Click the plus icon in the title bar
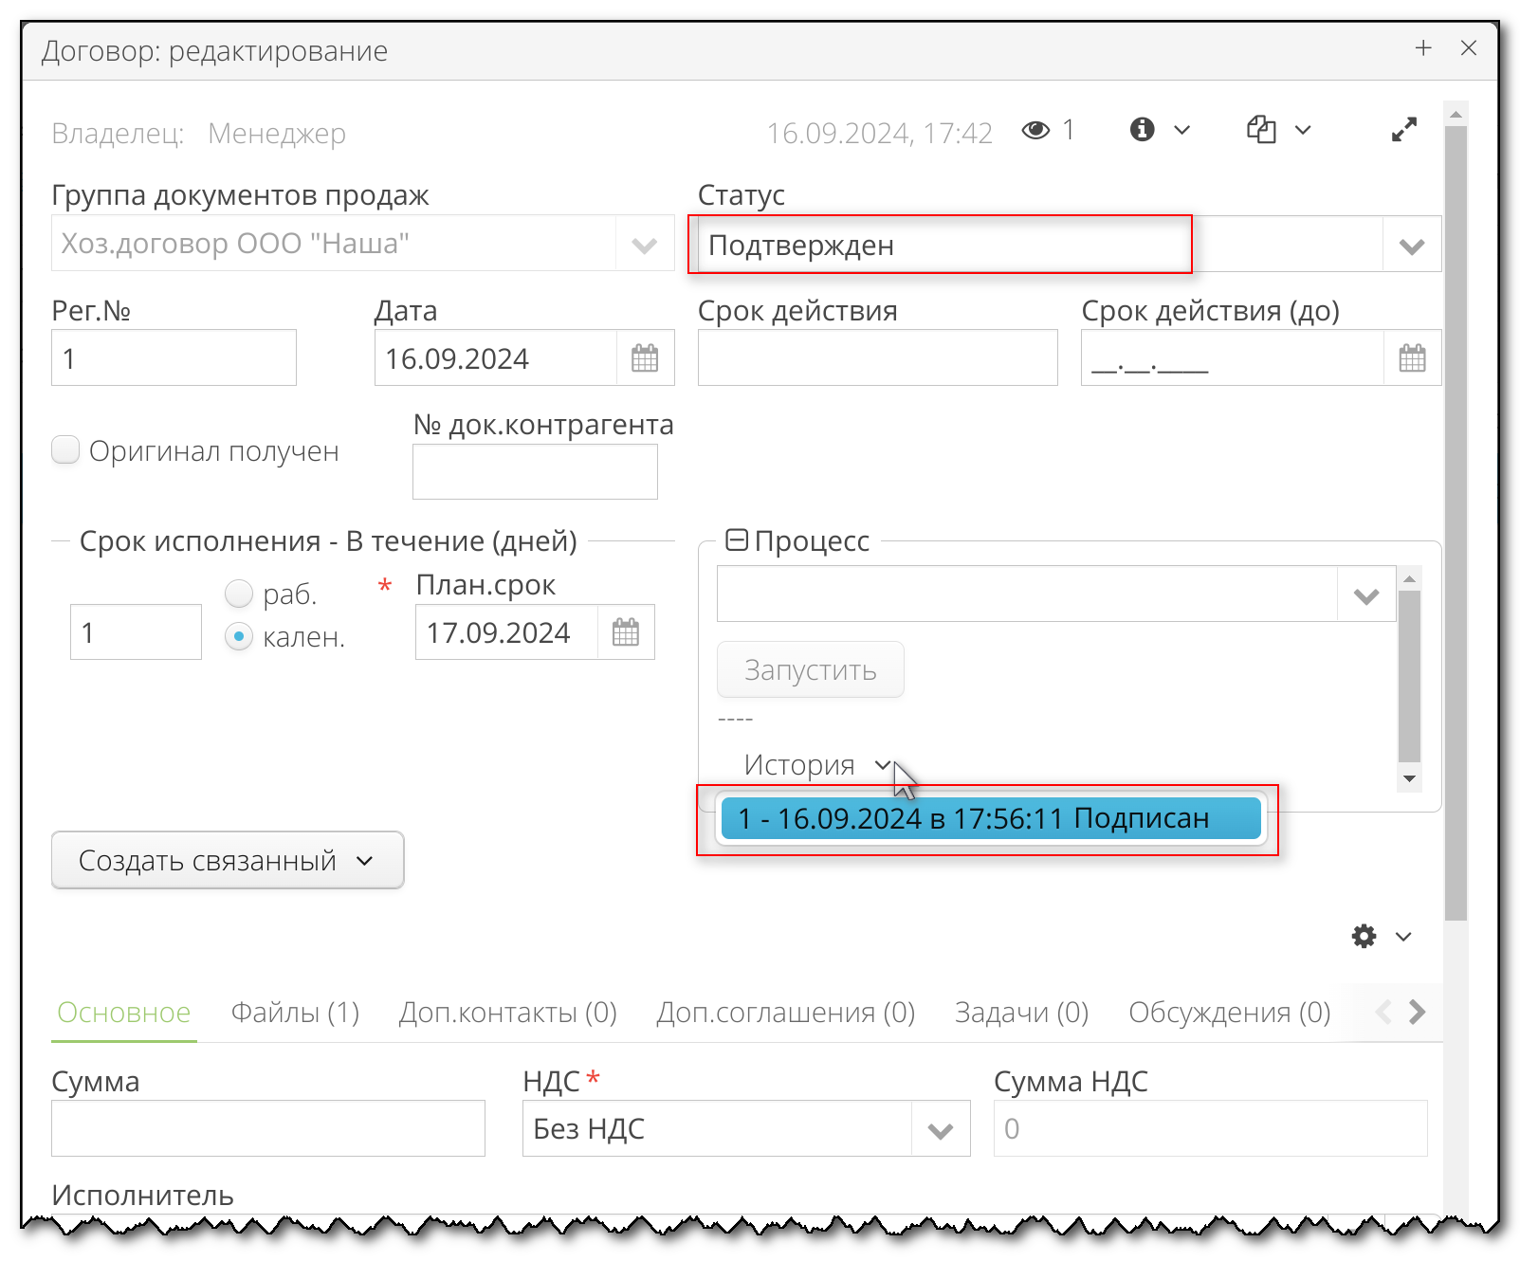The width and height of the screenshot is (1520, 1261). tap(1423, 48)
